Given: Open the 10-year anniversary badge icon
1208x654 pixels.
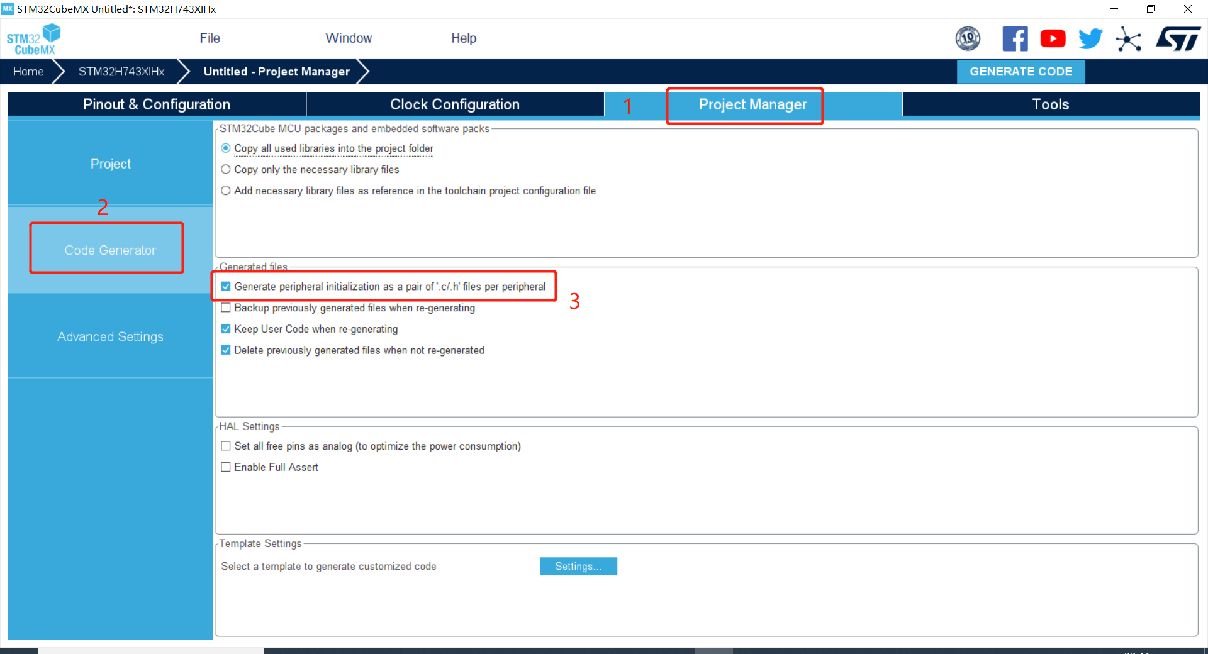Looking at the screenshot, I should pos(968,39).
